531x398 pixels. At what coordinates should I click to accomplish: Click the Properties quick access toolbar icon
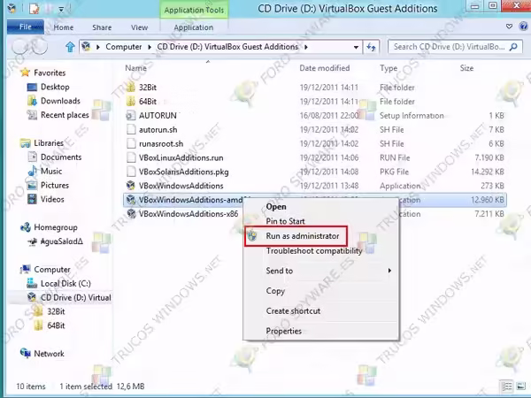(35, 9)
